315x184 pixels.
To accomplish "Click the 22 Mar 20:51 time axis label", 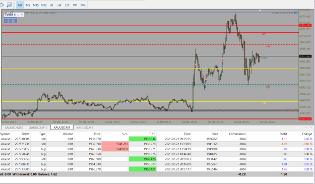I will click(x=241, y=122).
